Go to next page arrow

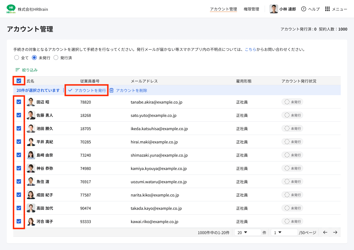(335, 232)
